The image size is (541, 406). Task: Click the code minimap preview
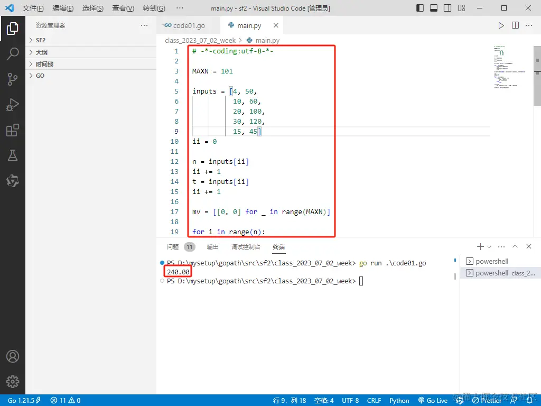(x=510, y=67)
